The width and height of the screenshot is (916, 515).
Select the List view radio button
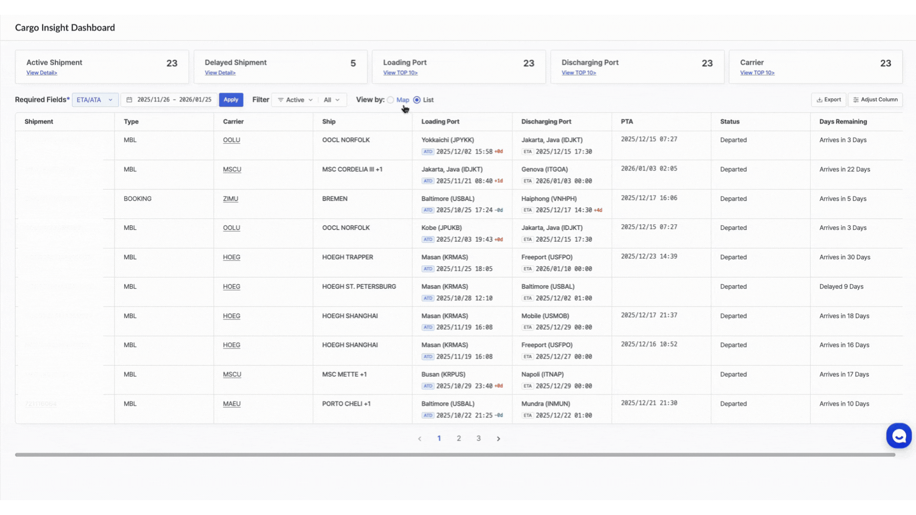pos(417,100)
